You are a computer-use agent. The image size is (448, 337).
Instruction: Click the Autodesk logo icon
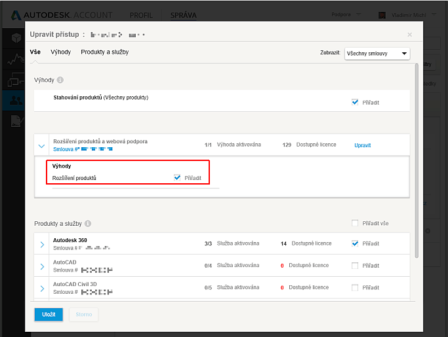click(x=16, y=16)
